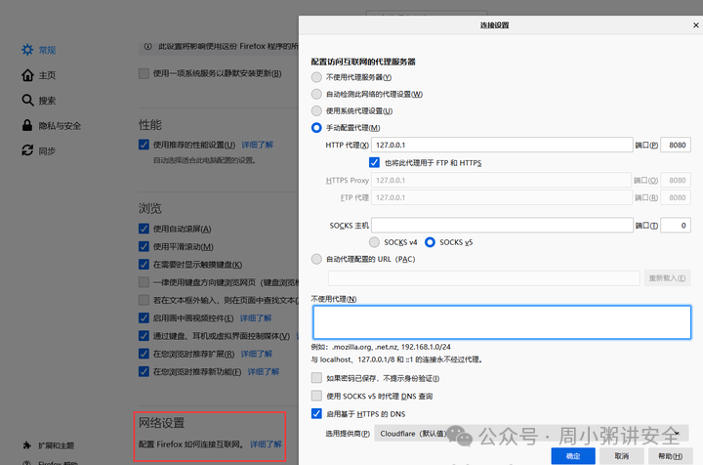The height and width of the screenshot is (465, 703).
Task: Click the 取消 button
Action: click(x=621, y=456)
